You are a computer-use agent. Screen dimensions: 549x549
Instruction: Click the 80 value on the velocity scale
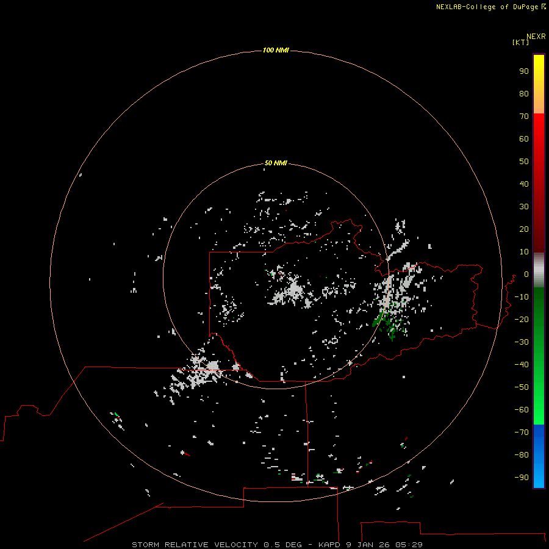coord(524,93)
